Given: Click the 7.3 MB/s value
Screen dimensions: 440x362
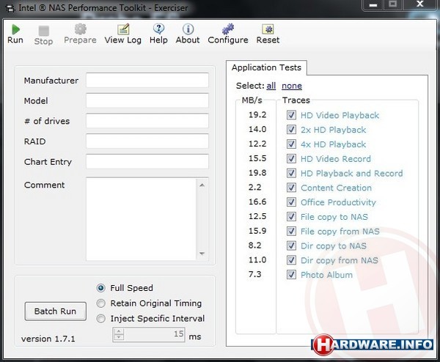Looking at the screenshot, I should tap(254, 274).
